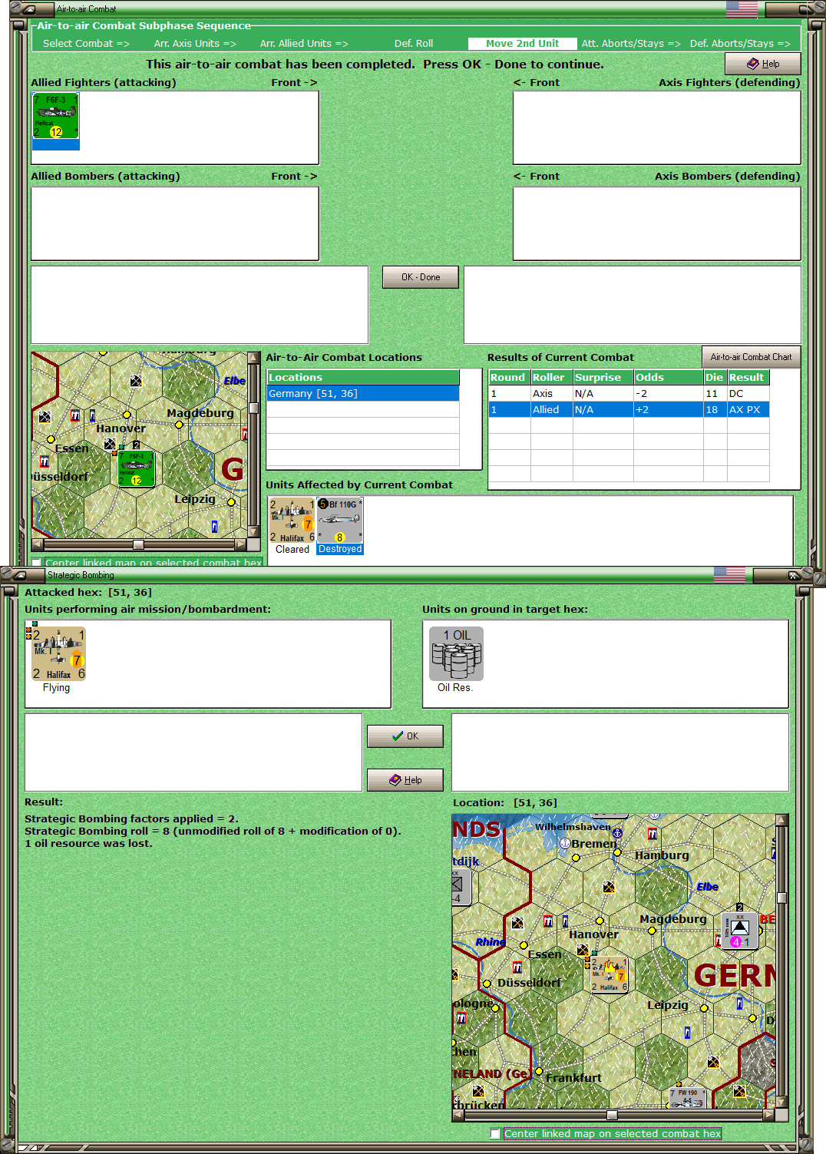Open the Air-to-air Combat Chart
The height and width of the screenshot is (1154, 826).
[x=751, y=357]
